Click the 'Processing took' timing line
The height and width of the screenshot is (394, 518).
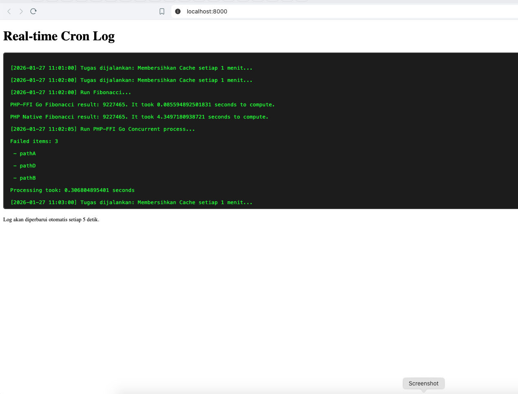(73, 190)
